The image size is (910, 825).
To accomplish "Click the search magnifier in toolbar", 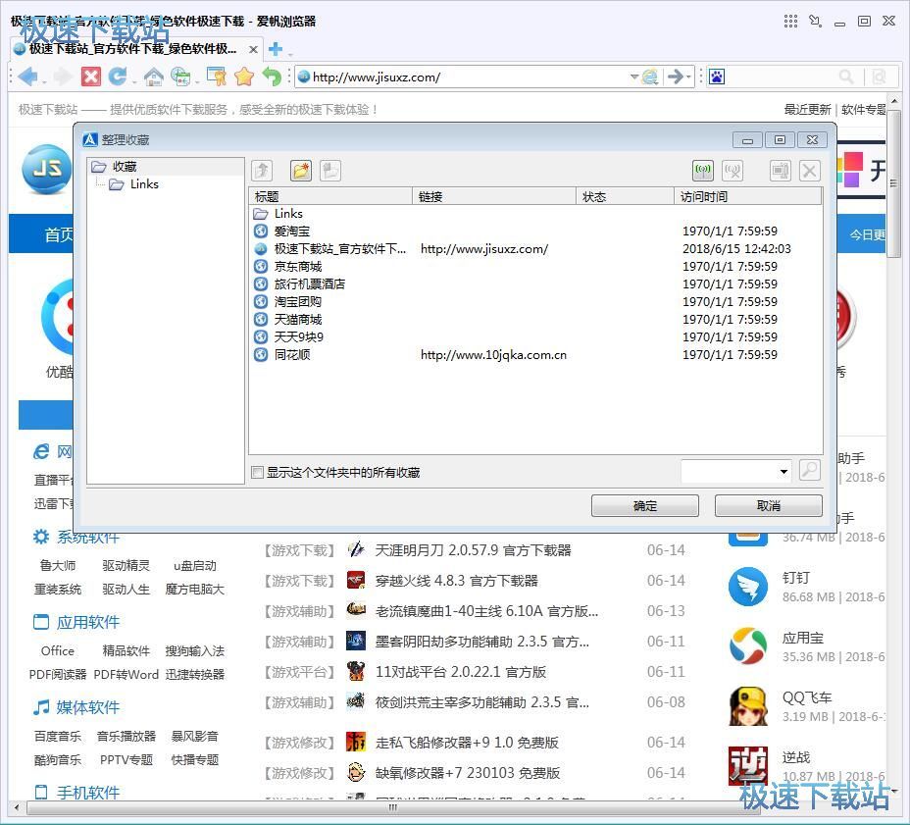I will (x=846, y=77).
